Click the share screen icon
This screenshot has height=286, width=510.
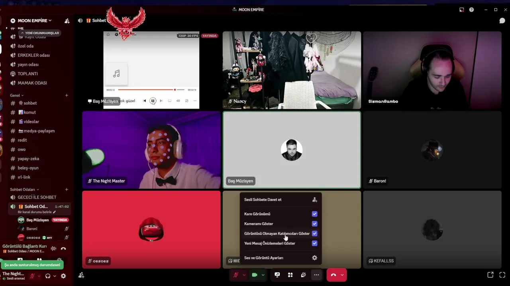pos(277,275)
